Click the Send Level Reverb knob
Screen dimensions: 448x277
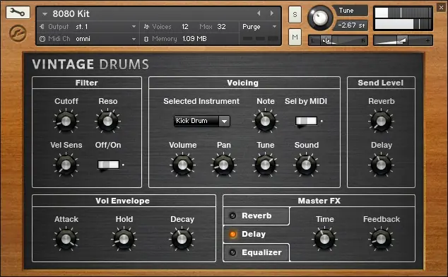(381, 122)
